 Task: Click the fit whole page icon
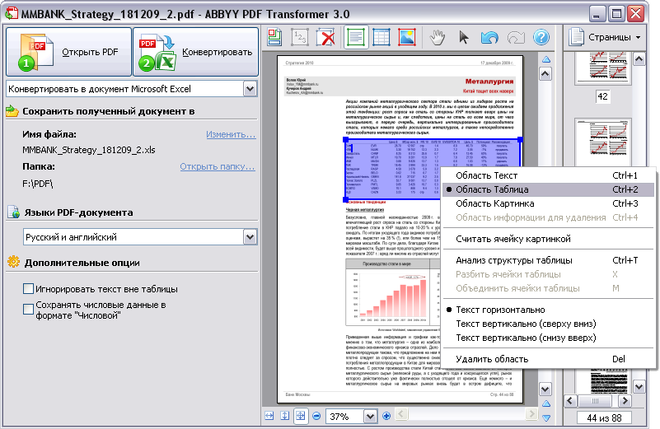301,416
